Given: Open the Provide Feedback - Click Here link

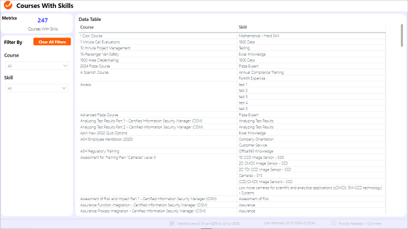Looking at the screenshot, I should pyautogui.click(x=360, y=224).
